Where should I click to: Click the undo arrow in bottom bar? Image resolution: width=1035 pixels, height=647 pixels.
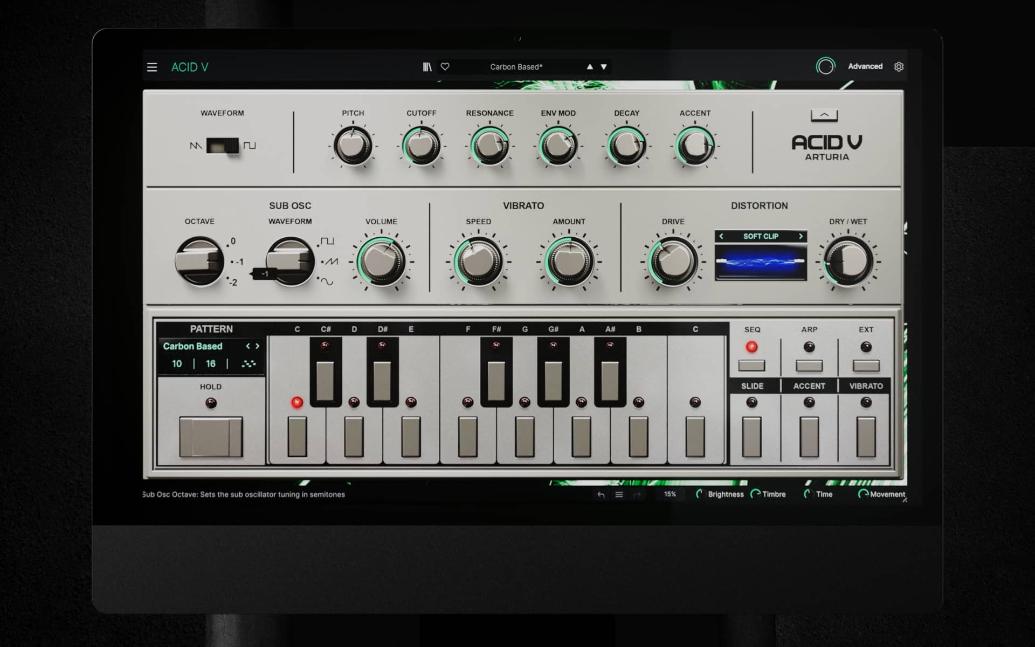[601, 494]
